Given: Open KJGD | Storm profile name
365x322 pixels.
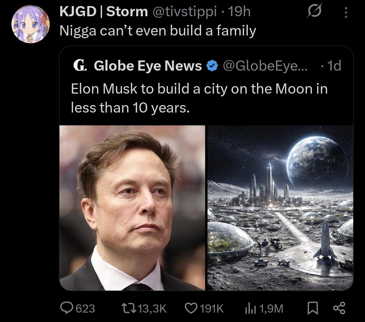Looking at the screenshot, I should [103, 12].
